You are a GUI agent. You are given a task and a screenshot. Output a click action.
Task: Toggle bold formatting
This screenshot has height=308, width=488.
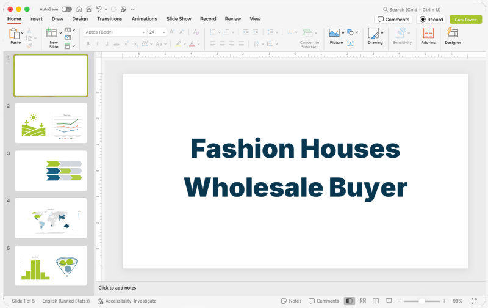click(x=88, y=44)
